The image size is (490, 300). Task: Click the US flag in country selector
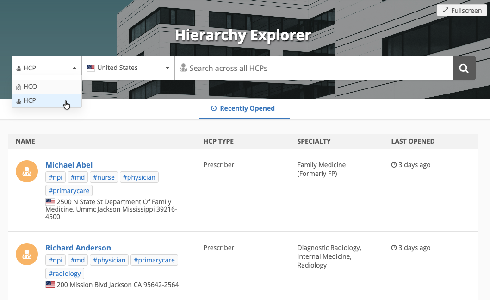tap(91, 68)
